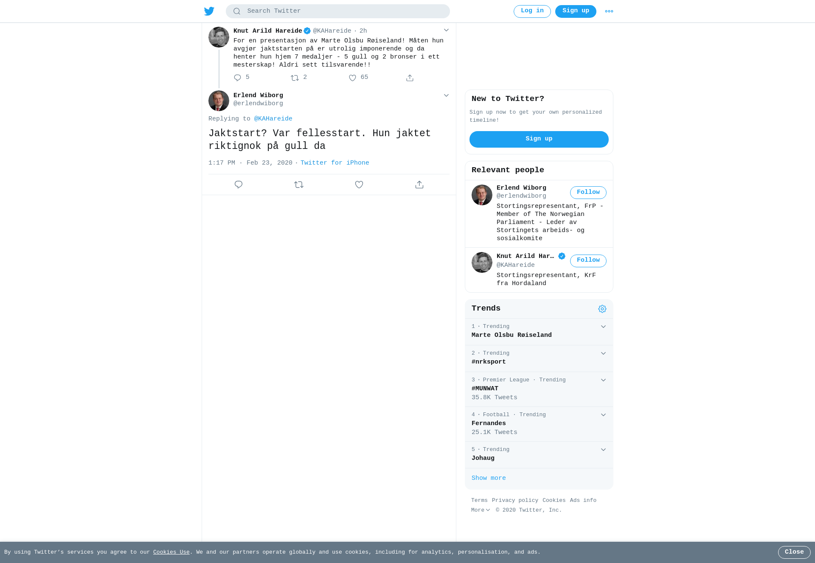Reply to Erlend Wiborg's tweet
The height and width of the screenshot is (563, 815).
click(239, 185)
